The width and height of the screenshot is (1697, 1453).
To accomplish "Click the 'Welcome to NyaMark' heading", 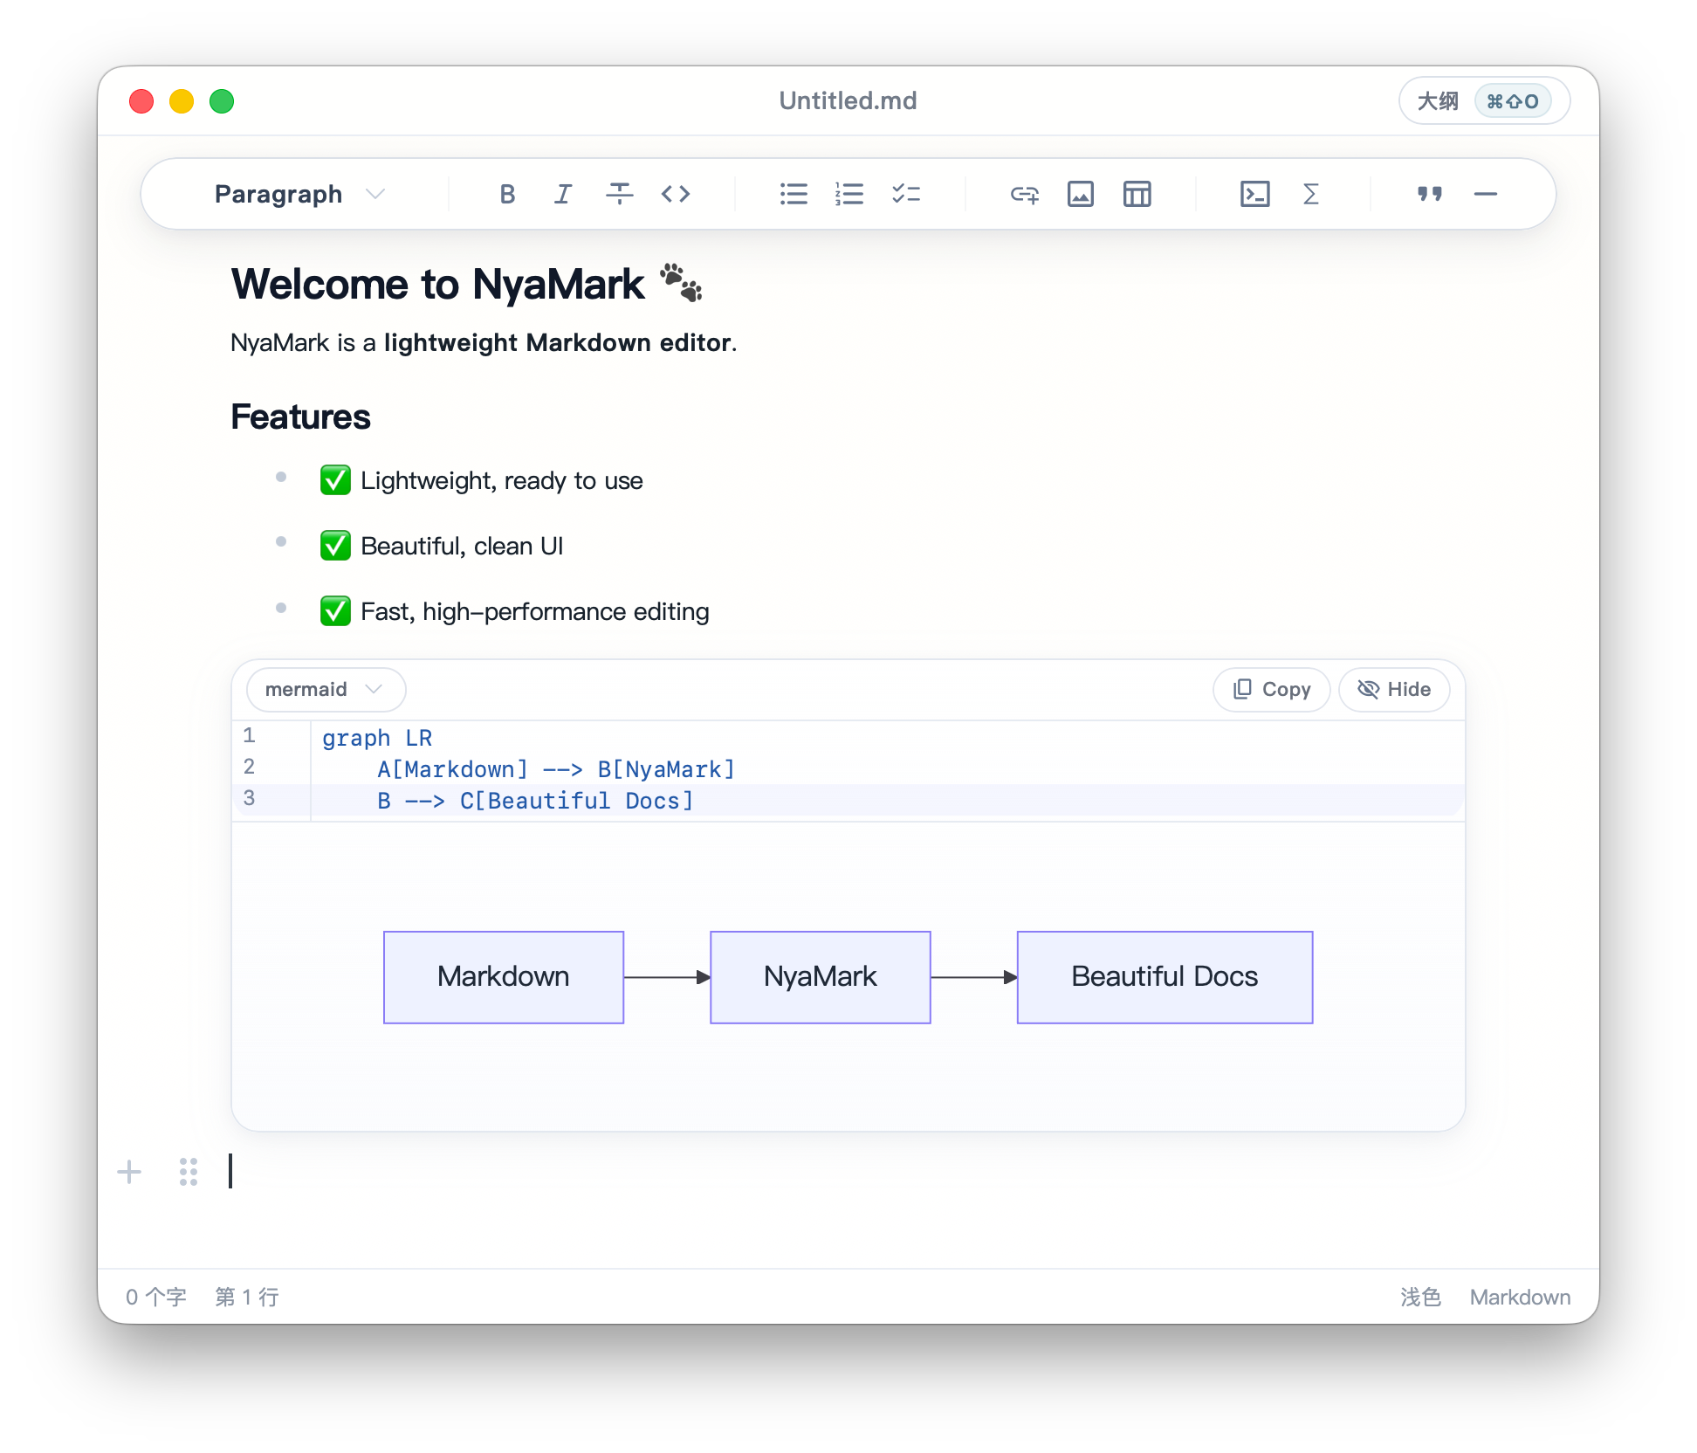I will click(466, 285).
